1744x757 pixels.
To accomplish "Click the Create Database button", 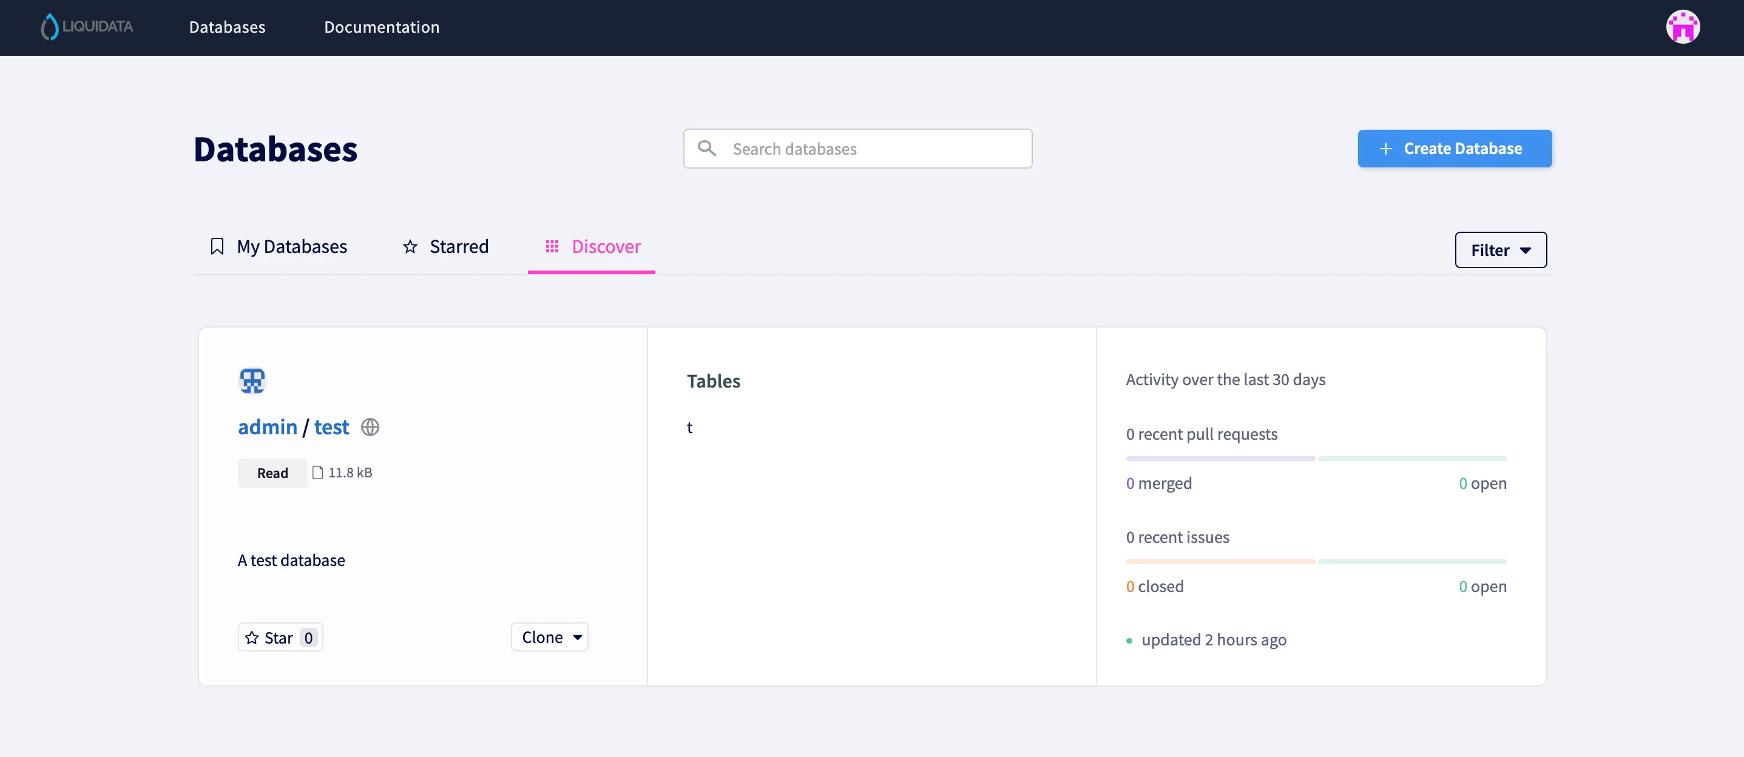I will click(1454, 148).
